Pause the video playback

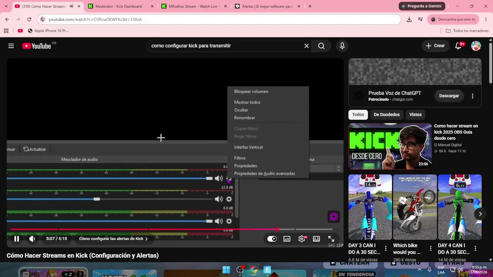17,239
